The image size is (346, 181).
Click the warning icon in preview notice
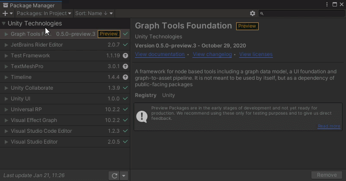(x=142, y=116)
